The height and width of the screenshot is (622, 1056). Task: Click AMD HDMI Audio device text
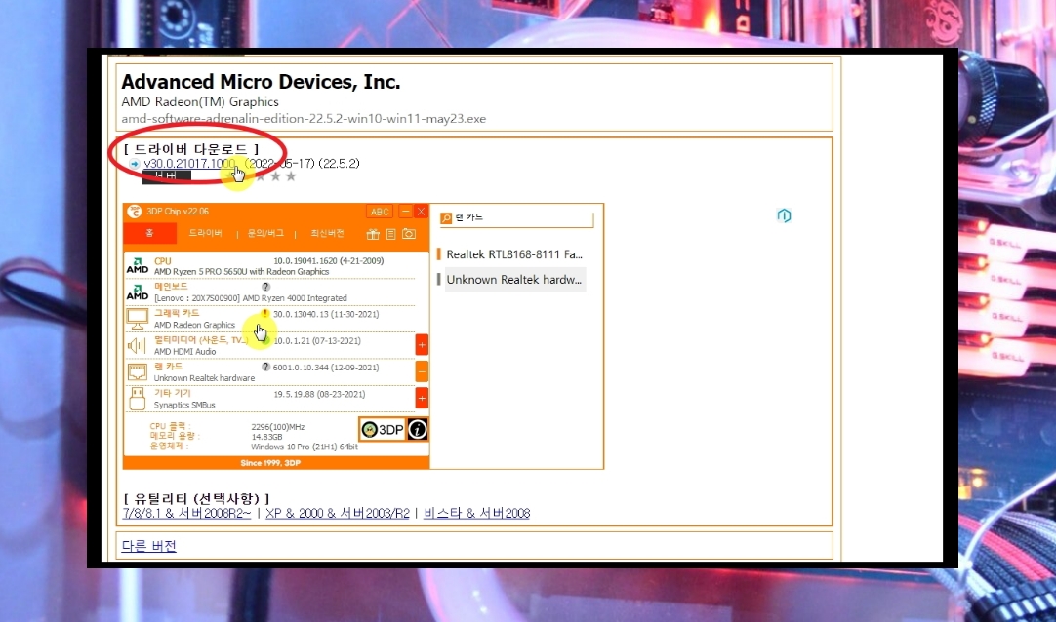coord(184,352)
